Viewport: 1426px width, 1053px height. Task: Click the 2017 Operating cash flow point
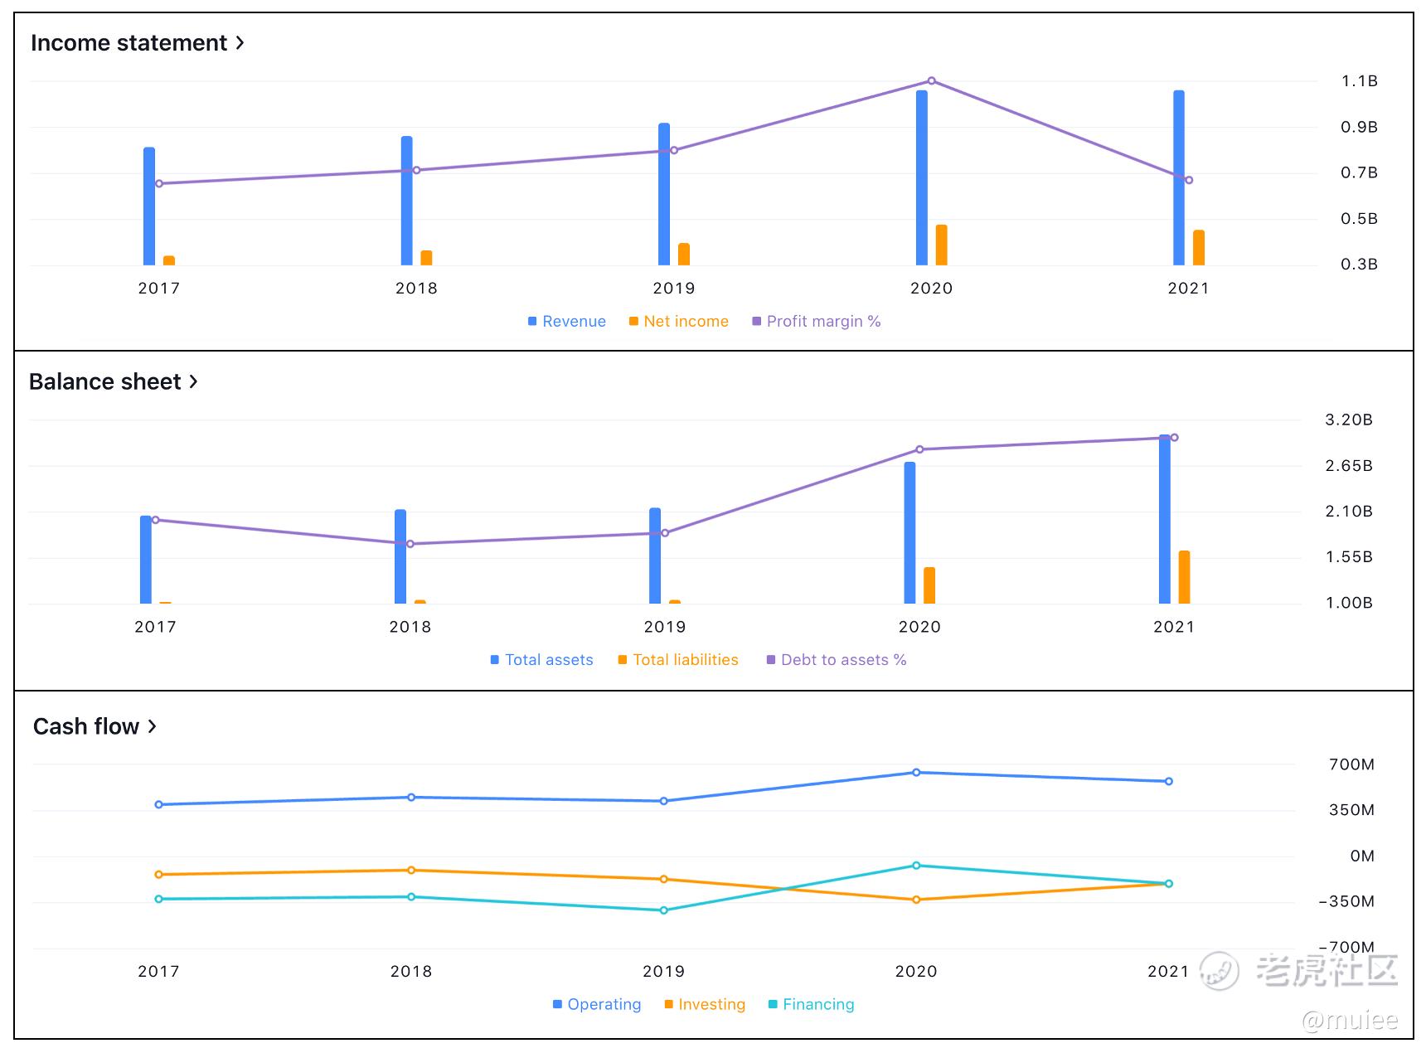click(x=158, y=804)
